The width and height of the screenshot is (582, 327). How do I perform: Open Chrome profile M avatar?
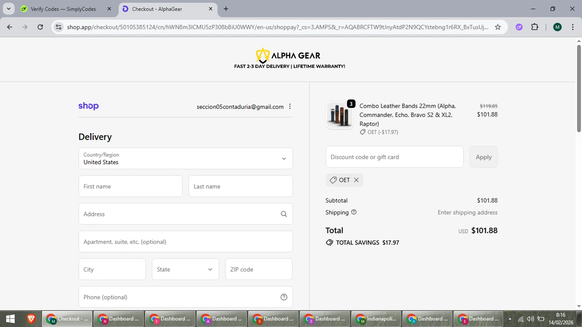click(x=557, y=27)
